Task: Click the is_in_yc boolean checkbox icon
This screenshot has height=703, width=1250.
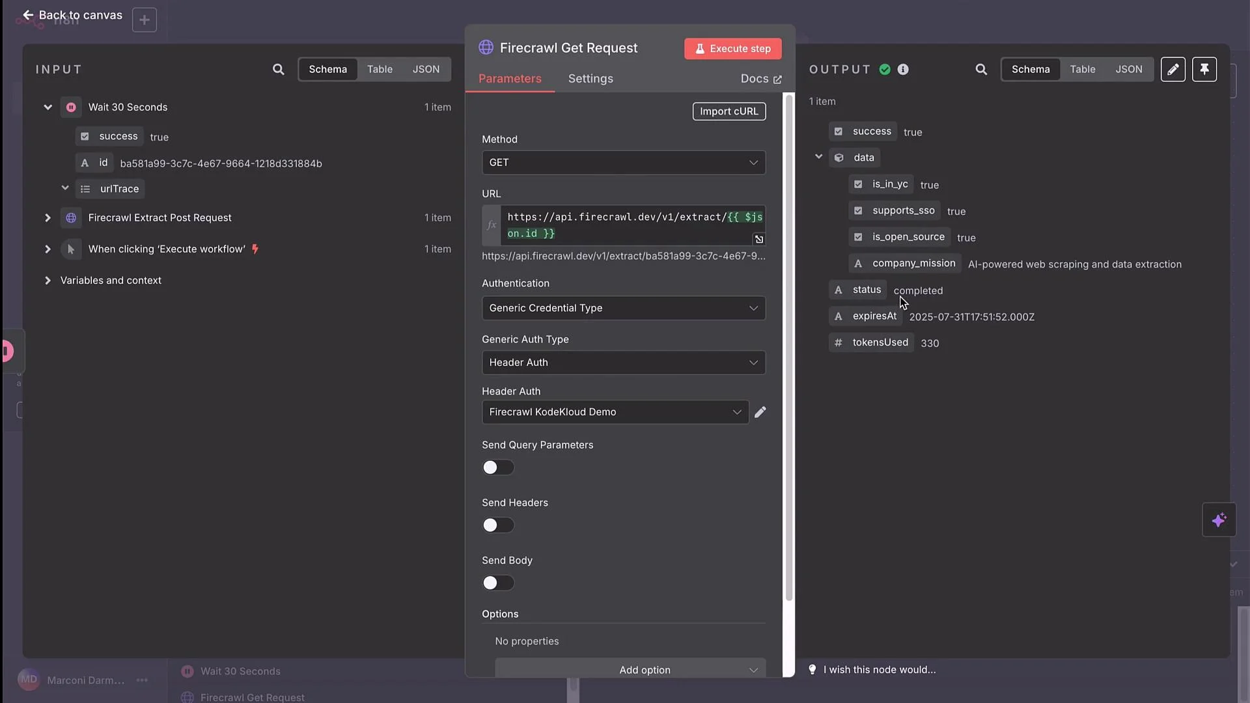Action: [858, 184]
